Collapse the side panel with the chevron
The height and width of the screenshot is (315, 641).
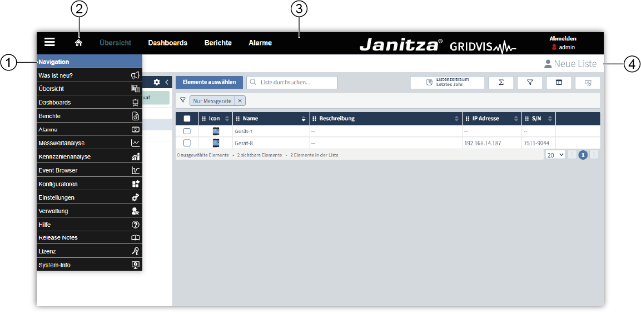click(166, 82)
